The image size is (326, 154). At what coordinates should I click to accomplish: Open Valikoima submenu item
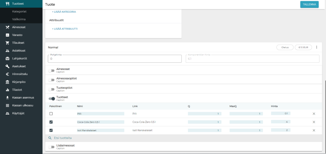19,19
